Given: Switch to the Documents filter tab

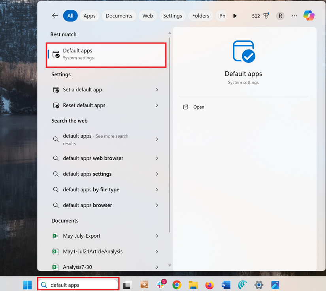Looking at the screenshot, I should [119, 15].
